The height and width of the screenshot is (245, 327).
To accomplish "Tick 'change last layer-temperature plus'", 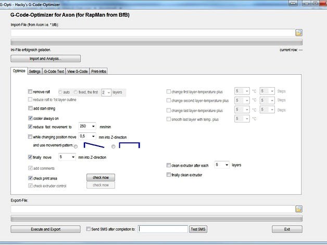I will tap(169, 110).
